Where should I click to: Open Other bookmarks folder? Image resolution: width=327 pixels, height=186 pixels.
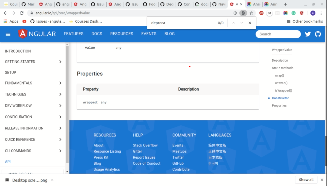pos(305,21)
